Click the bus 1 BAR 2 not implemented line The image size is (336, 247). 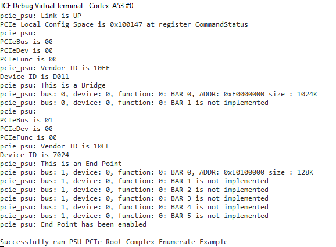(134, 190)
